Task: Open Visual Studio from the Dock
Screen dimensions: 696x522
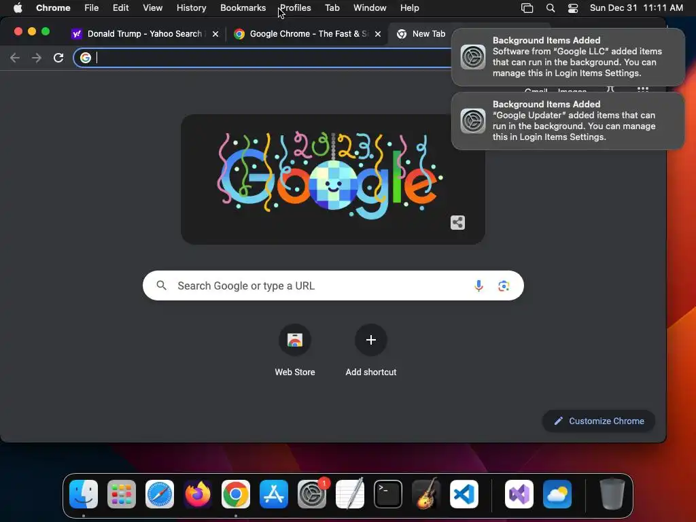Action: (x=519, y=494)
